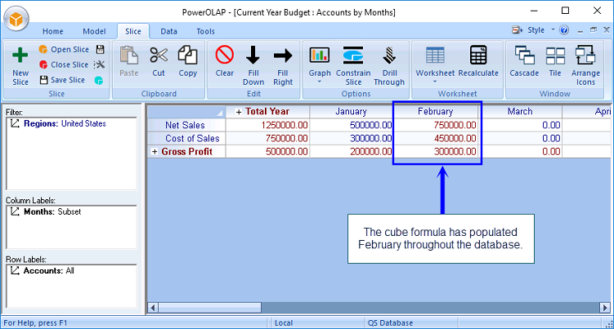
Task: Click the PowerOLAP application orb button
Action: tap(16, 19)
